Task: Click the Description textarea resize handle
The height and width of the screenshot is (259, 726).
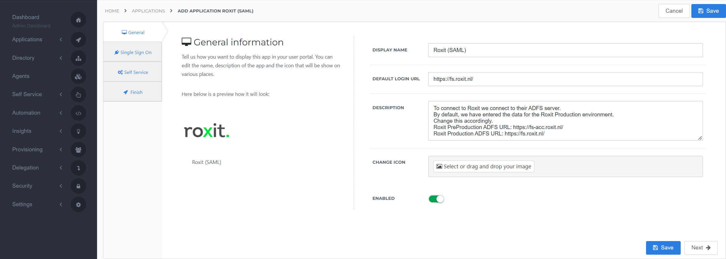Action: 700,138
